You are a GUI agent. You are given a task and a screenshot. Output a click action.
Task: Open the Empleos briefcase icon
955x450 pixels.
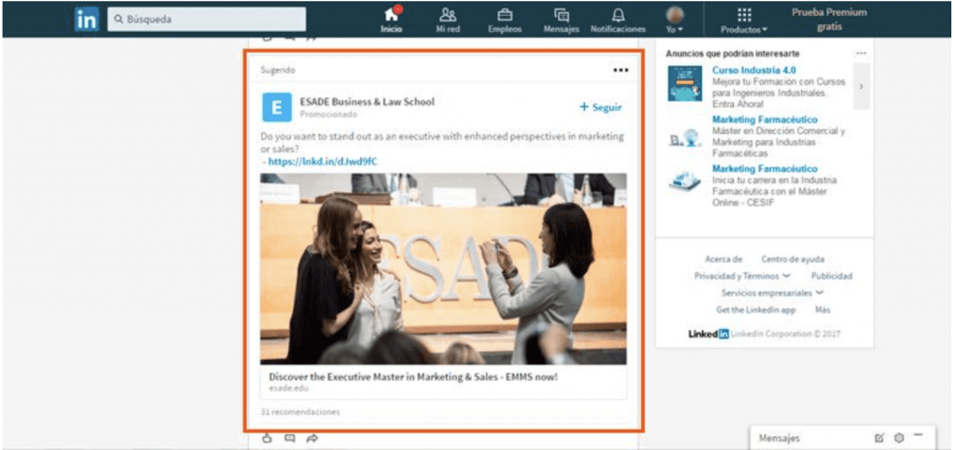click(505, 15)
